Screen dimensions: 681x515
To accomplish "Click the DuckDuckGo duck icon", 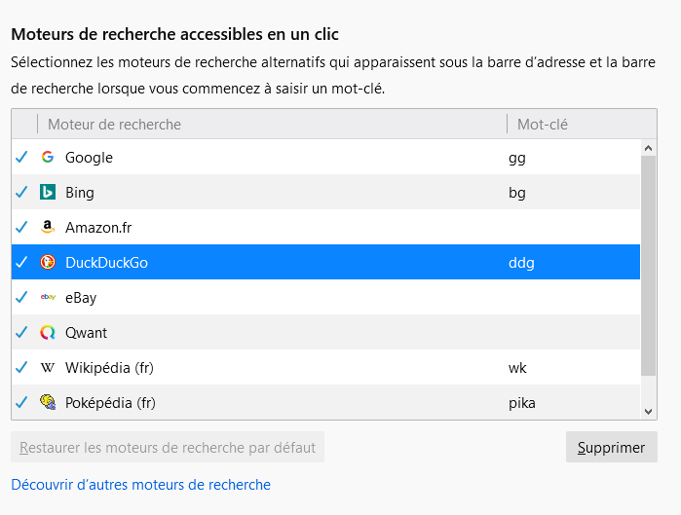I will 48,263.
